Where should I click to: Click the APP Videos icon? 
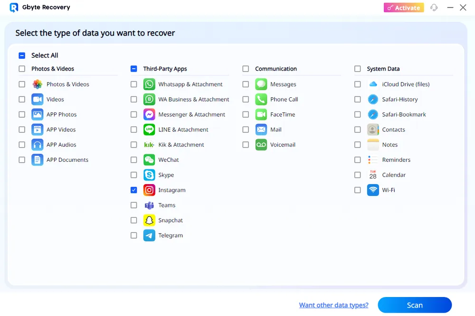[x=37, y=130]
